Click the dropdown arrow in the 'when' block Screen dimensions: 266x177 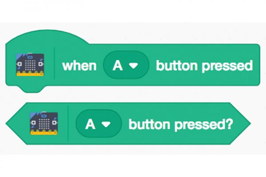coord(134,65)
